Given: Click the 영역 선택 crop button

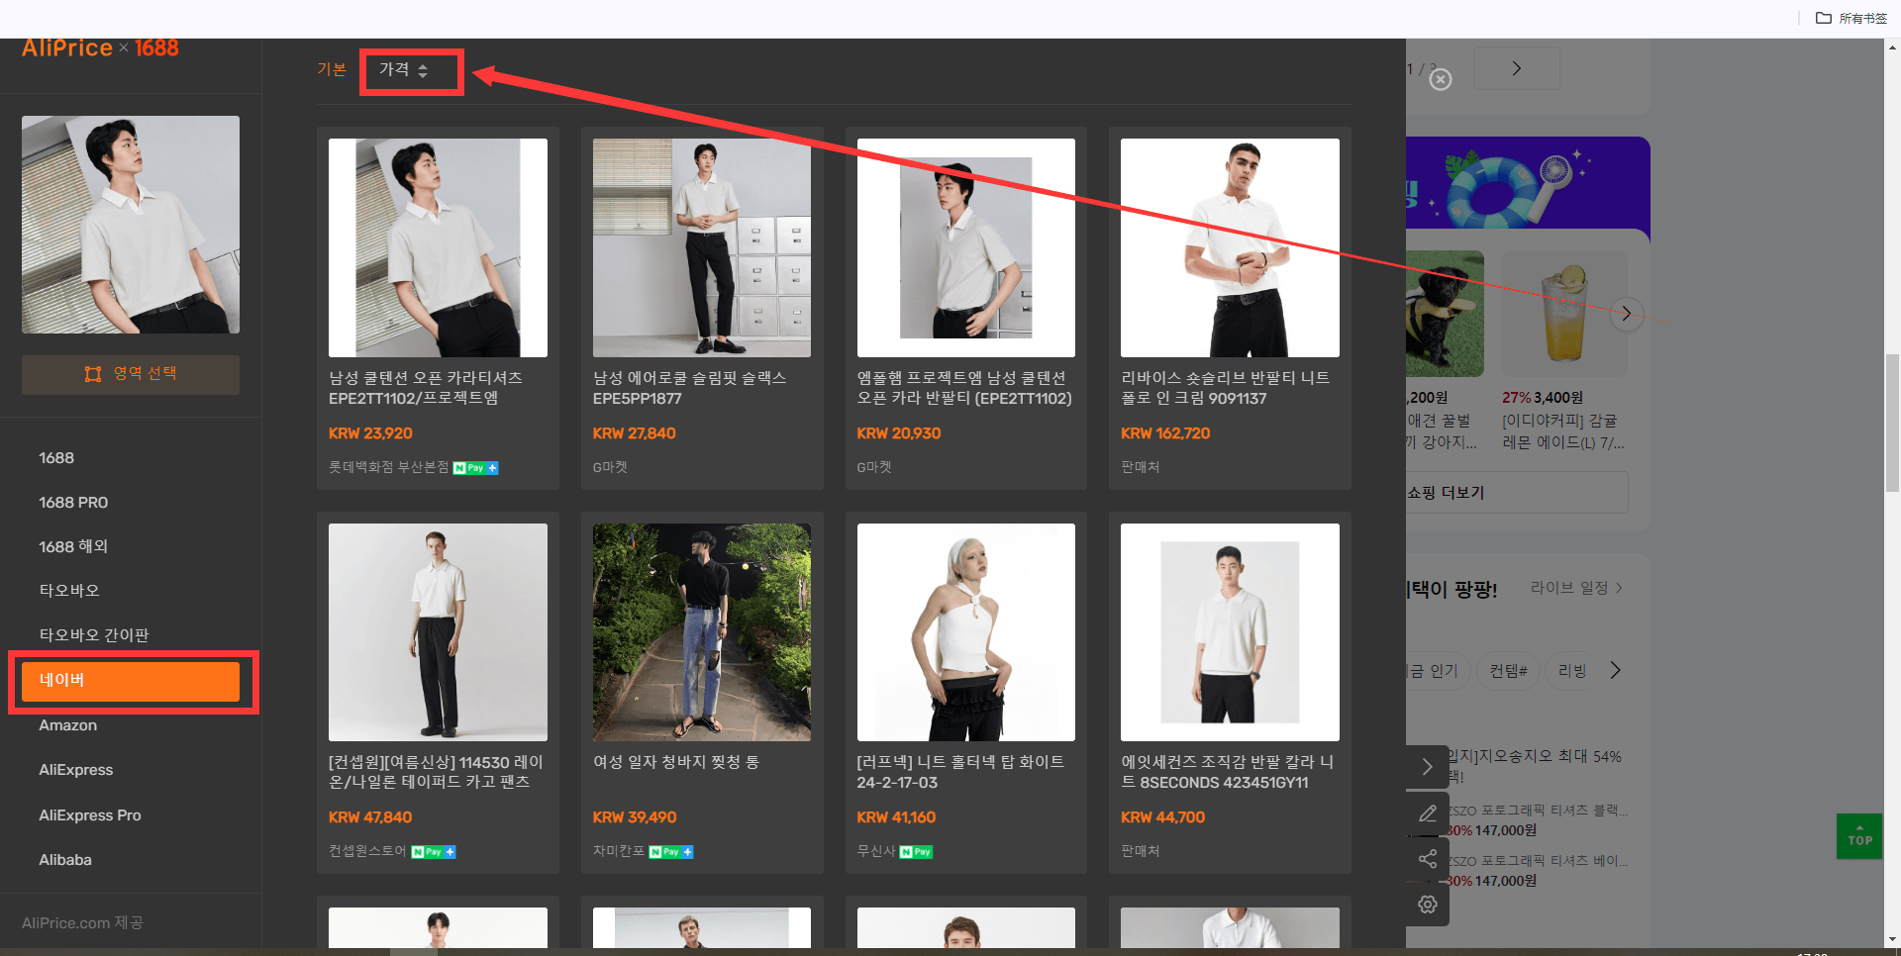Looking at the screenshot, I should point(131,374).
